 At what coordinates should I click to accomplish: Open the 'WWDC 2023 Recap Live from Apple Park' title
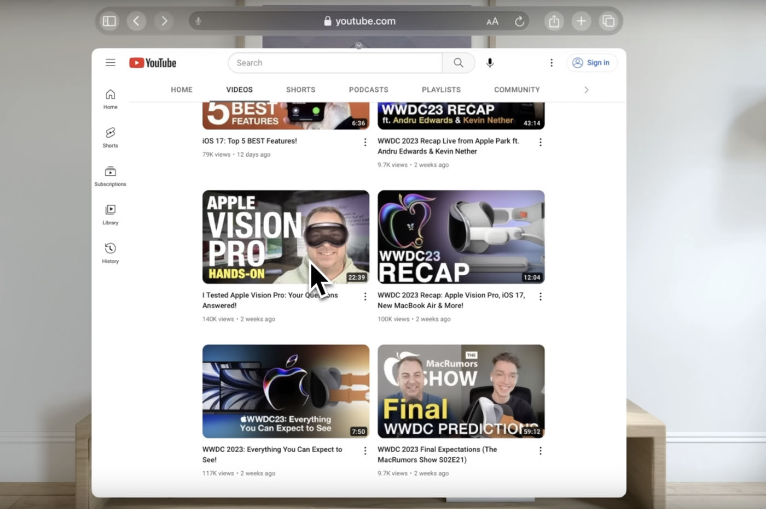(x=449, y=146)
